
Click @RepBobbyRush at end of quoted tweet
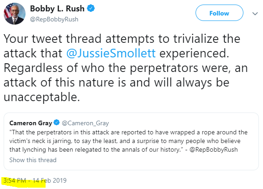tap(213, 149)
